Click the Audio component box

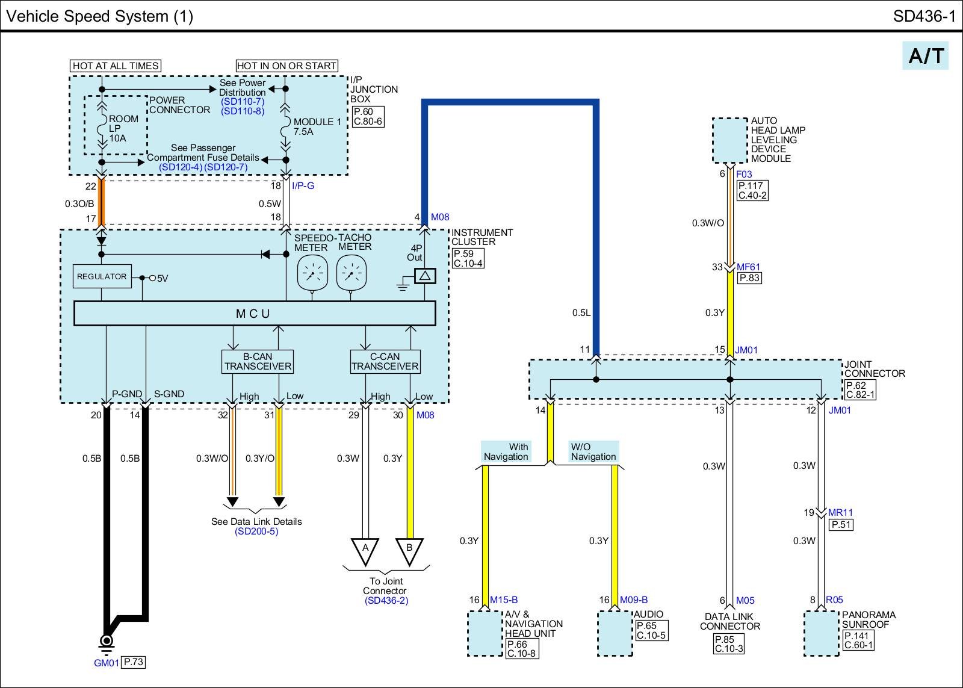(x=615, y=633)
